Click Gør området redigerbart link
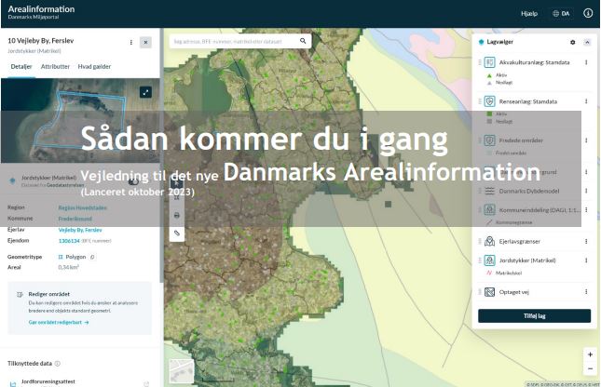Viewport: 601px width, 387px height. tap(59, 322)
